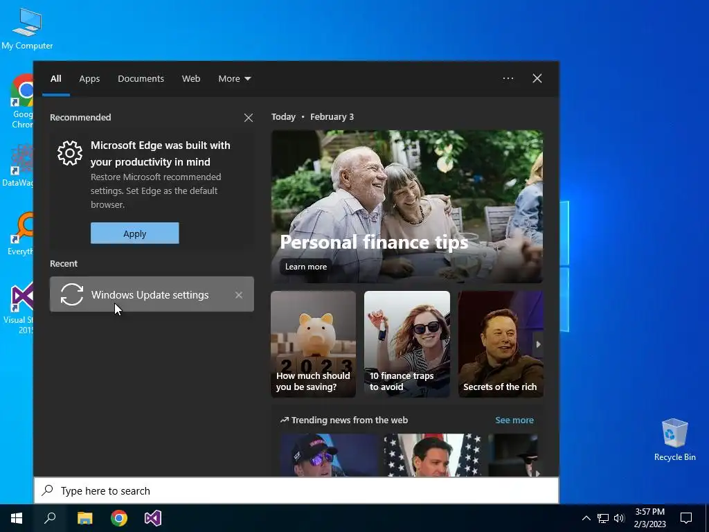This screenshot has height=532, width=709.
Task: Advance finance cards with the right arrow
Action: pyautogui.click(x=538, y=344)
